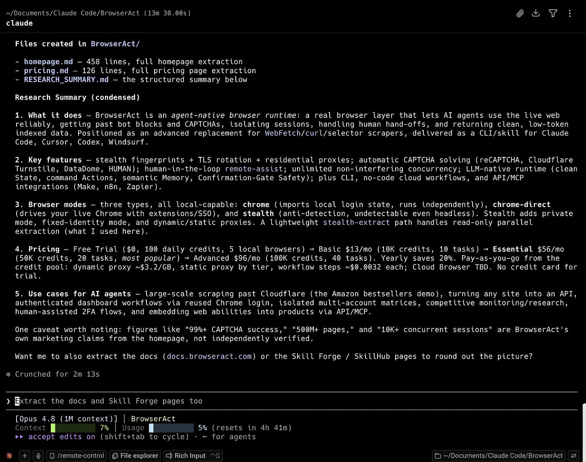Viewport: 586px width, 462px height.
Task: Click the plus button in bottom bar
Action: tap(25, 456)
